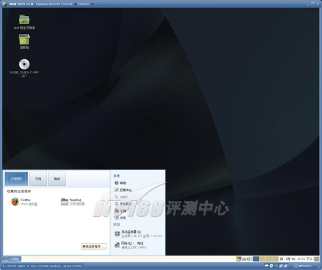
Task: Open the SUSE_SLES-11-0-0 disc icon
Action: 24,68
